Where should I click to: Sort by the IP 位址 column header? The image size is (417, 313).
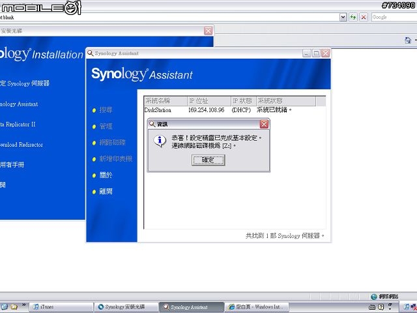(209, 101)
